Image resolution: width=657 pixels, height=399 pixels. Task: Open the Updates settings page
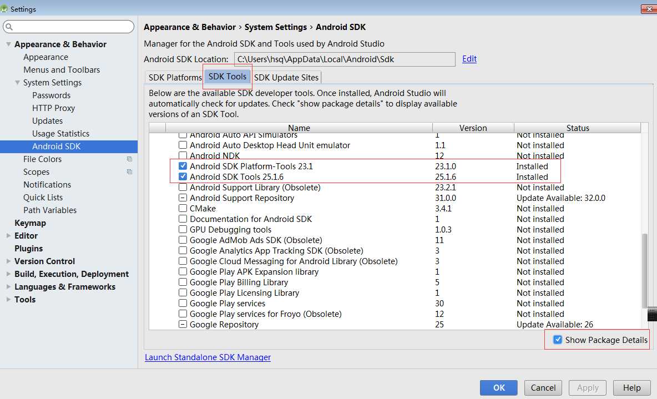tap(47, 121)
